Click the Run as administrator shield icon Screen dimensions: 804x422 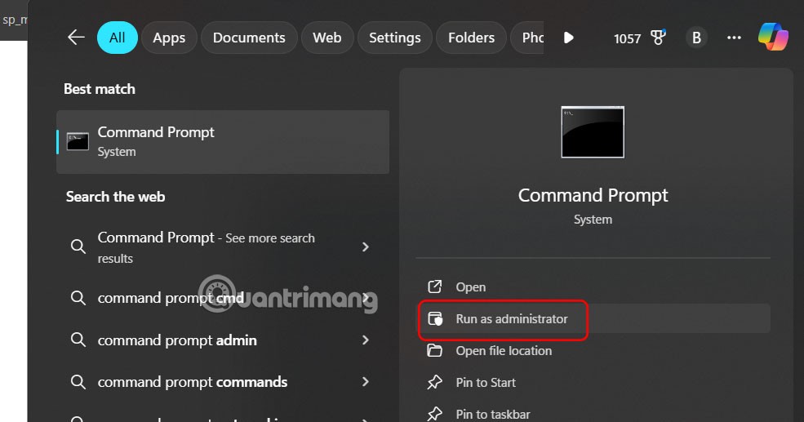(435, 319)
